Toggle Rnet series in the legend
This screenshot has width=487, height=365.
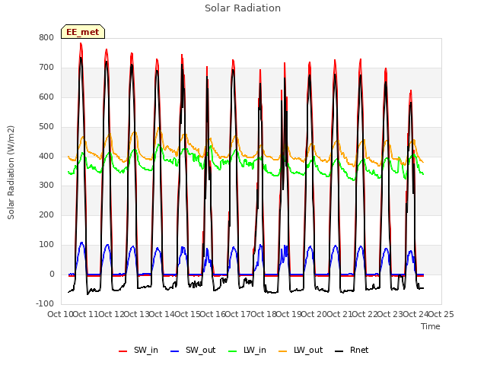tap(352, 350)
